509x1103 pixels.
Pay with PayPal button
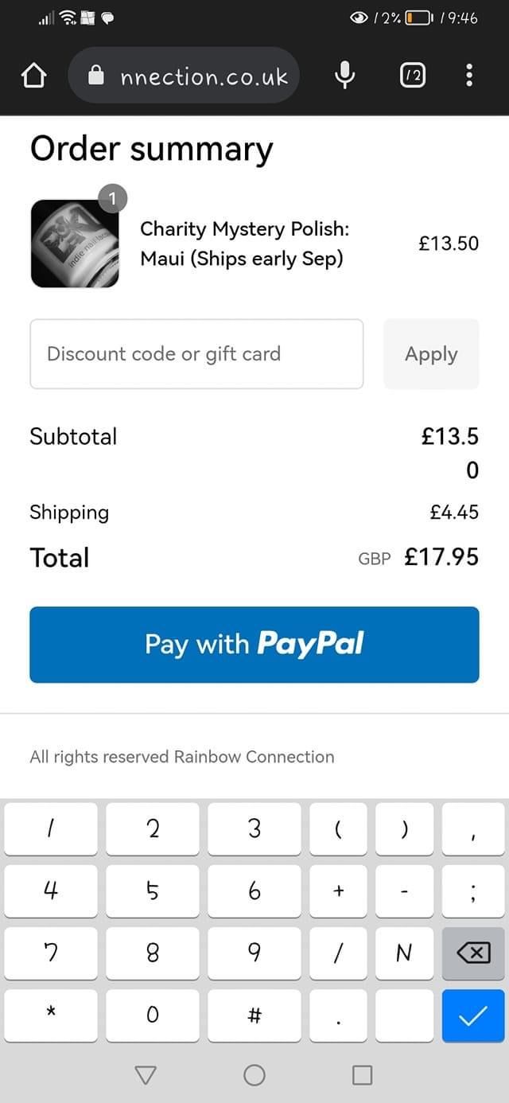254,645
